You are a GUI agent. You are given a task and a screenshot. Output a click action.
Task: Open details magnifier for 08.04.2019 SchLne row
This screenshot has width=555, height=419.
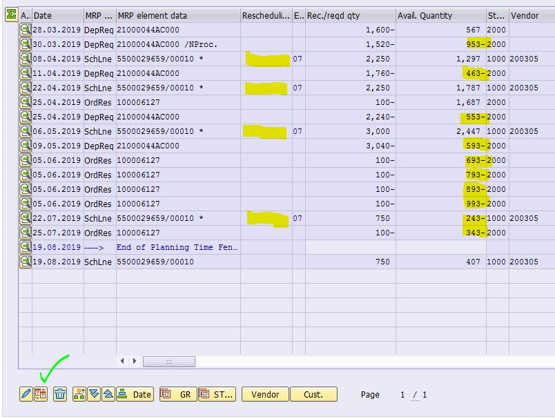[x=26, y=59]
